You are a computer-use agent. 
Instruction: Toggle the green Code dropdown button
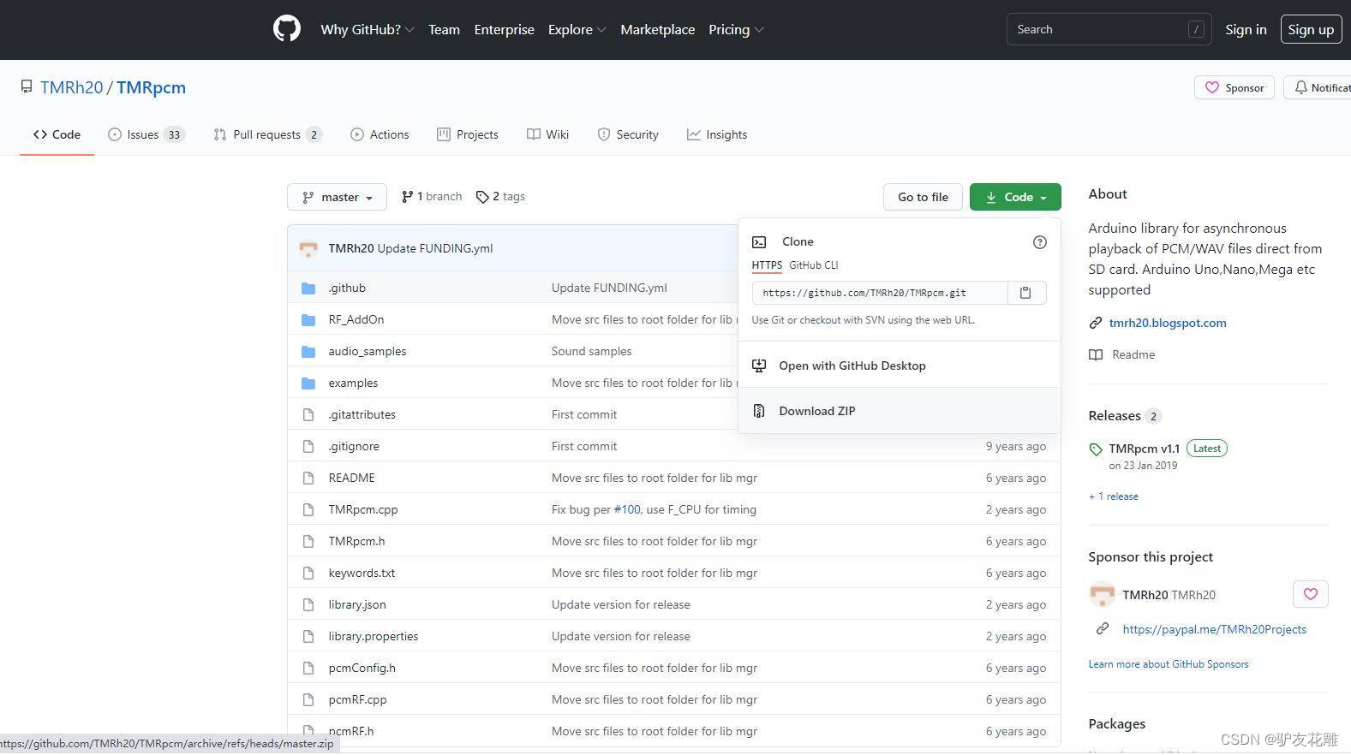tap(1015, 197)
